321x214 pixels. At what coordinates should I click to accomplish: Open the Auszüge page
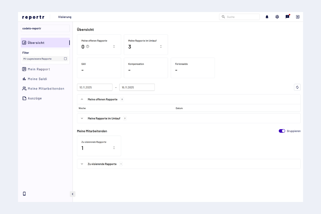[35, 98]
